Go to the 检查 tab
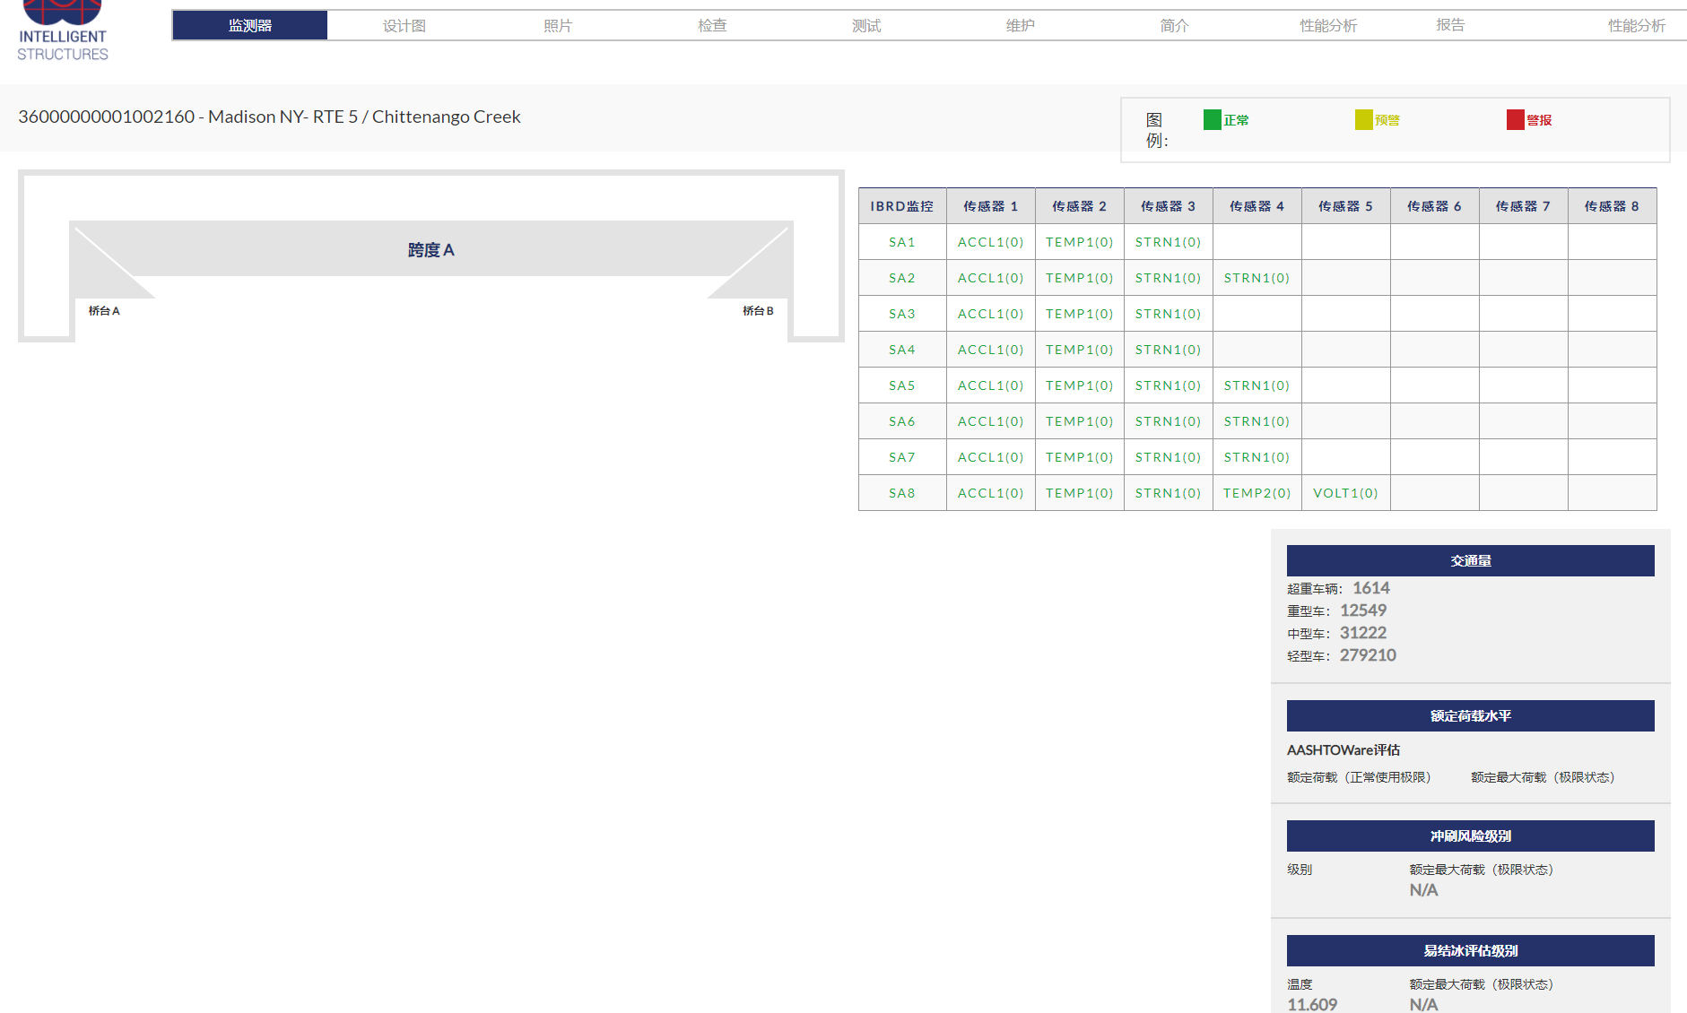Image resolution: width=1687 pixels, height=1013 pixels. 712,26
